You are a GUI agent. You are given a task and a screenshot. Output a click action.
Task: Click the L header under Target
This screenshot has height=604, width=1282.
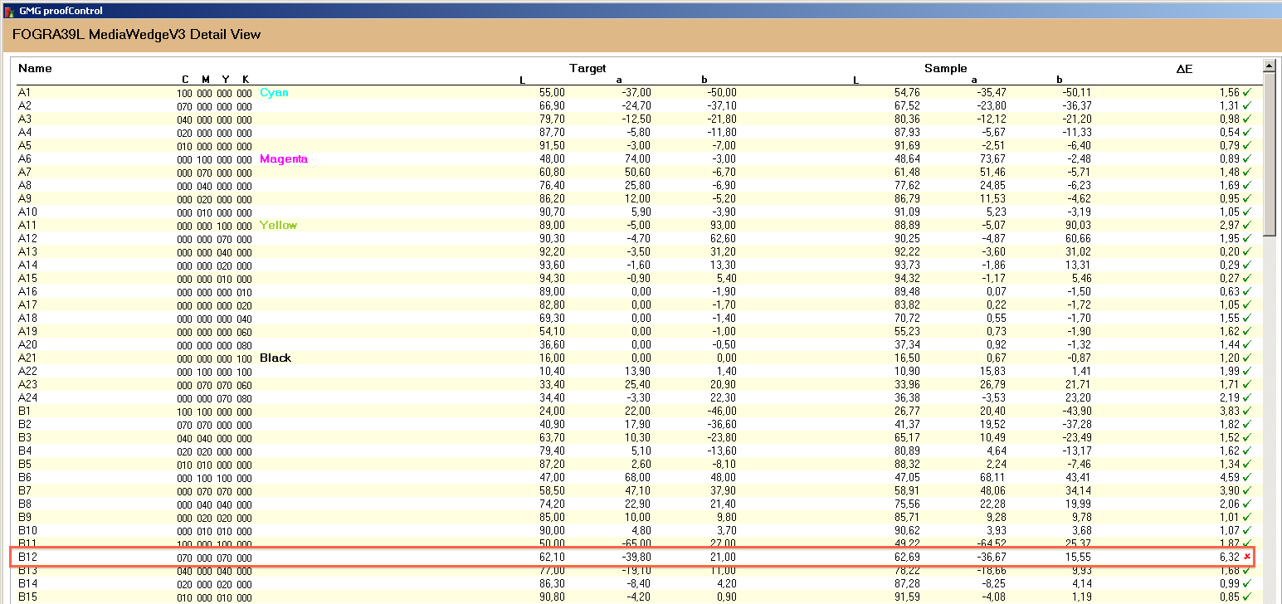coord(523,80)
